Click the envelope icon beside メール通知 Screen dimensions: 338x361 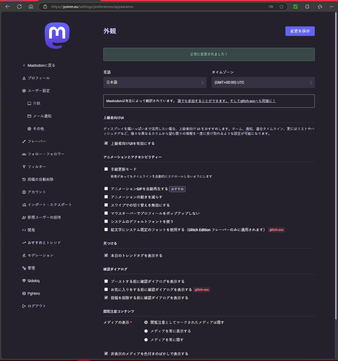[x=29, y=116]
